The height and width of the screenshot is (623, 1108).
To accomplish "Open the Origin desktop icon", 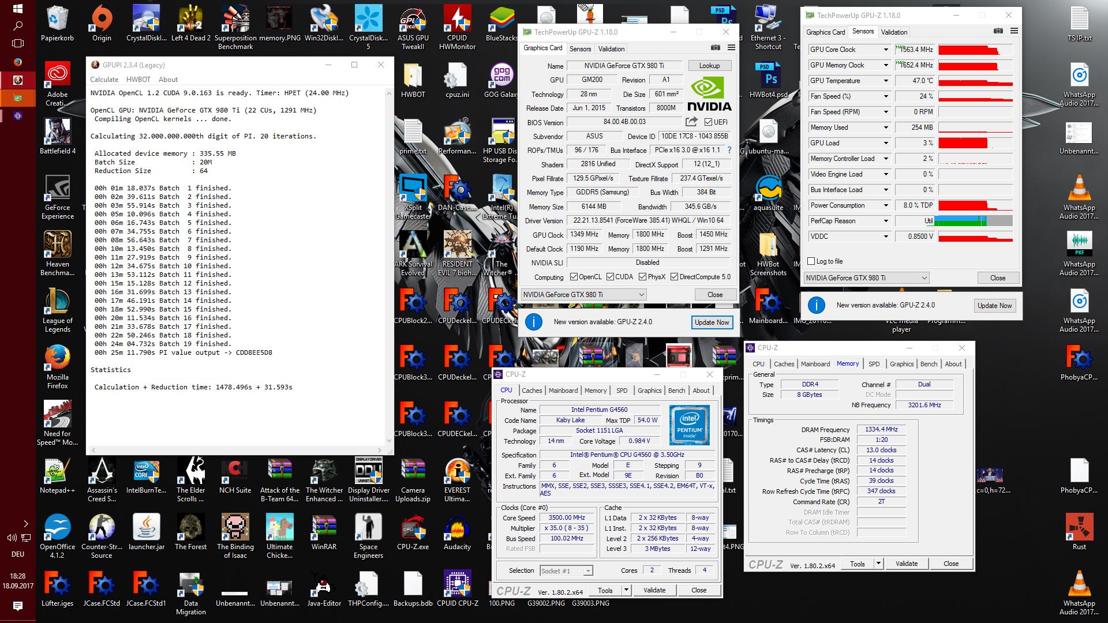I will tap(102, 23).
